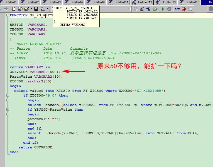Click the 'BRZTQK VARCHAR2,' parameter line
This screenshot has width=213, height=167.
pos(28,25)
